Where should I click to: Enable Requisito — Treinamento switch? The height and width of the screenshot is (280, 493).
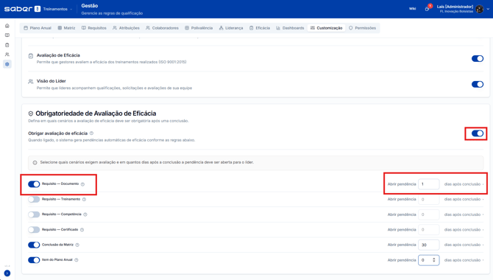click(x=34, y=200)
